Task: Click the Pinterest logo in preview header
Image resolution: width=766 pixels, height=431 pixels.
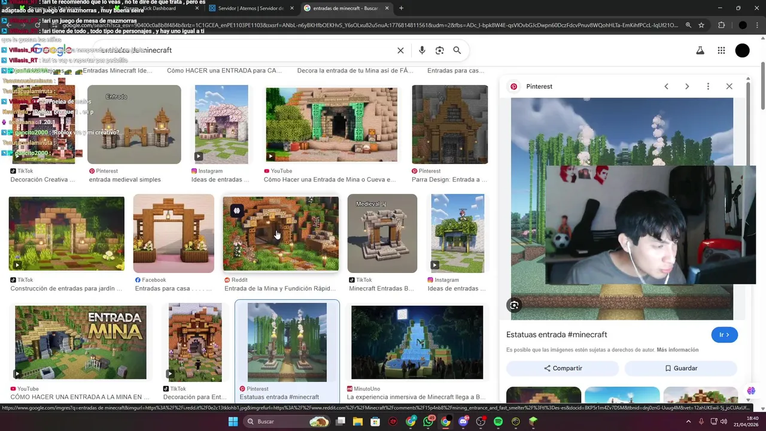Action: [513, 86]
